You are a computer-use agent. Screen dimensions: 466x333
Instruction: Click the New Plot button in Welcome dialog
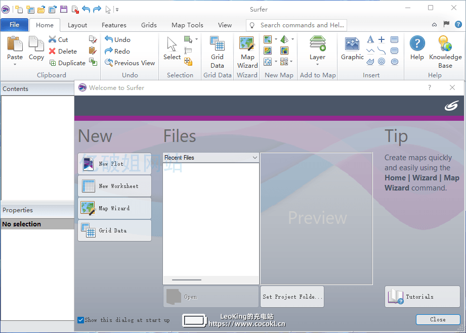click(115, 164)
